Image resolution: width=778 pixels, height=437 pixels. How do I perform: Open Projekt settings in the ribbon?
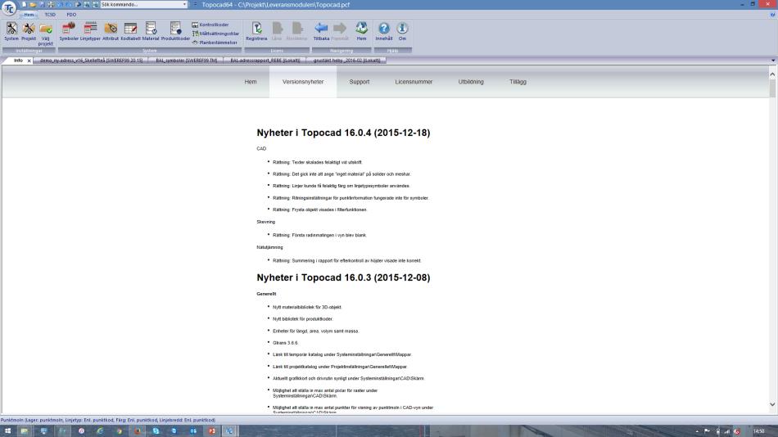click(29, 31)
